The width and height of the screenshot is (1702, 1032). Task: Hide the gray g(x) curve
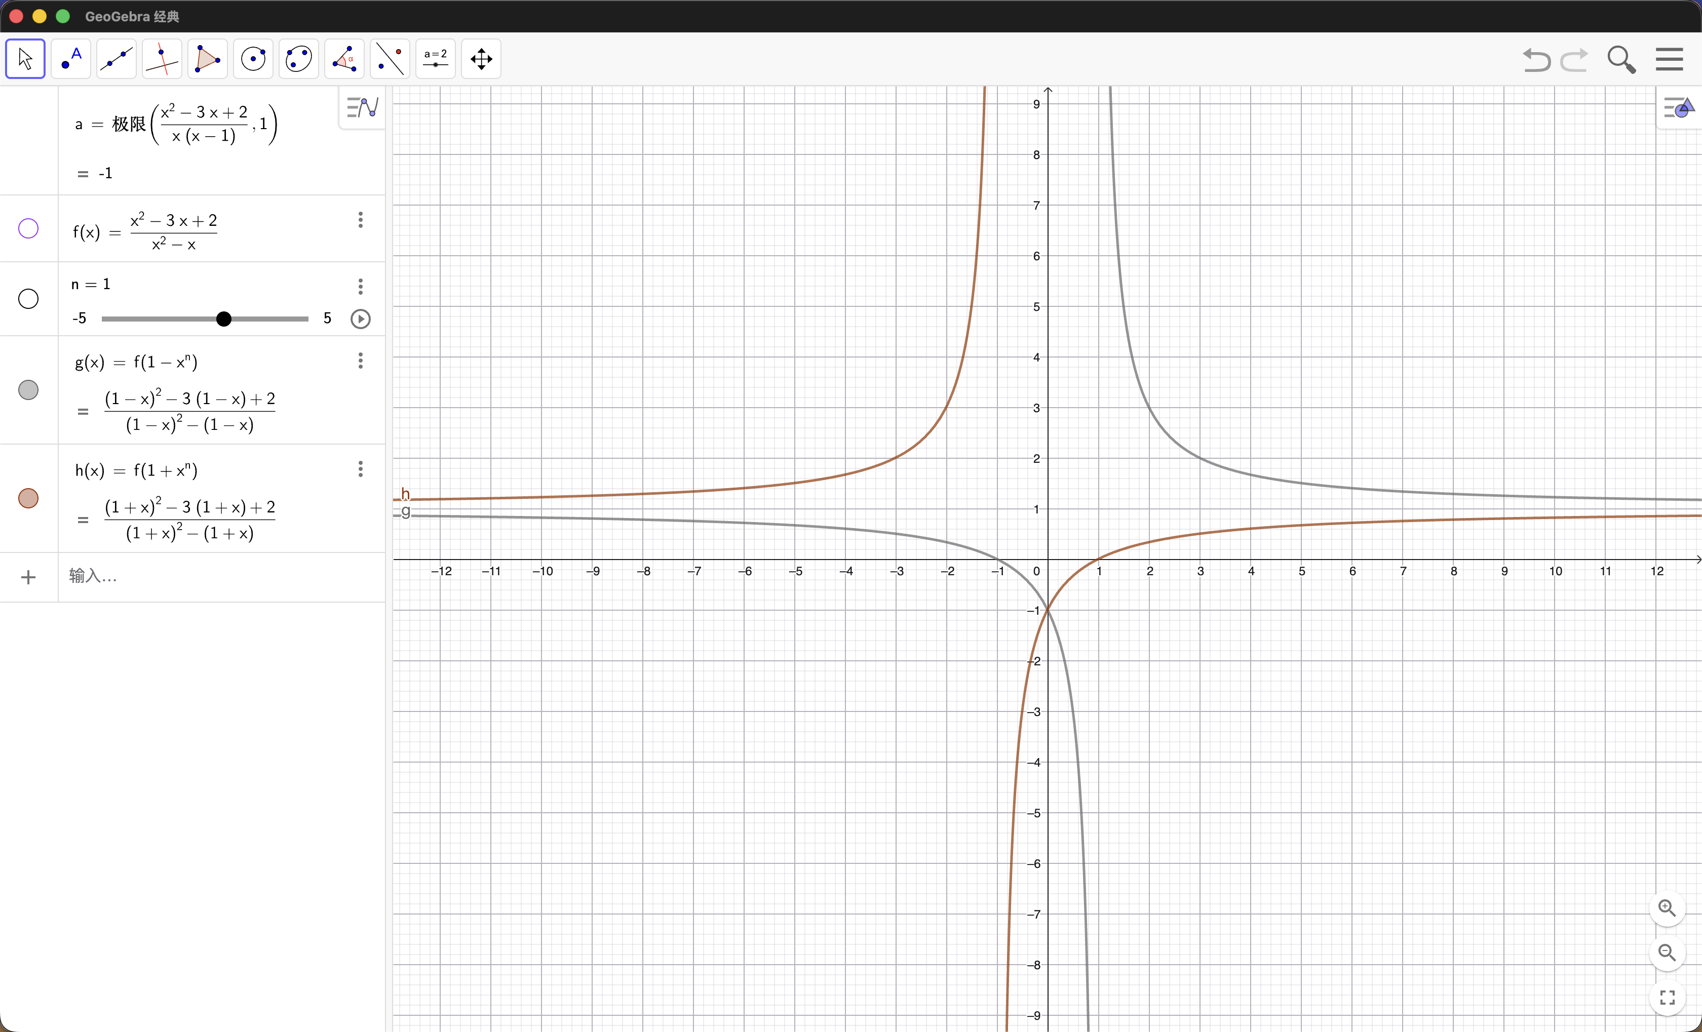pos(28,390)
